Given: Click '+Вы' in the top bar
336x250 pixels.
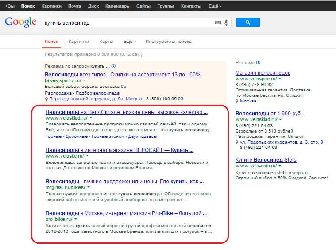Looking at the screenshot, I should (10, 6).
